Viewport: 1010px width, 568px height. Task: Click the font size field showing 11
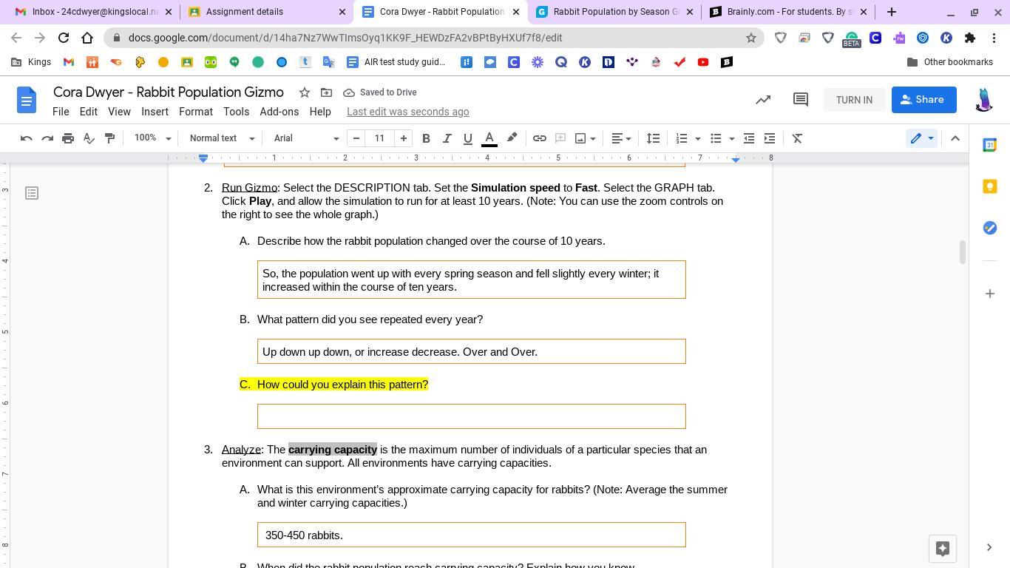click(x=380, y=138)
